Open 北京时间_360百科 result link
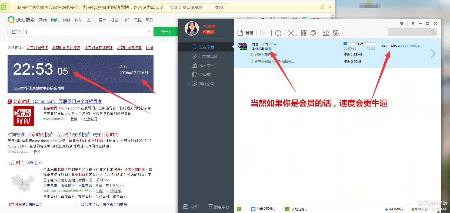 25,163
